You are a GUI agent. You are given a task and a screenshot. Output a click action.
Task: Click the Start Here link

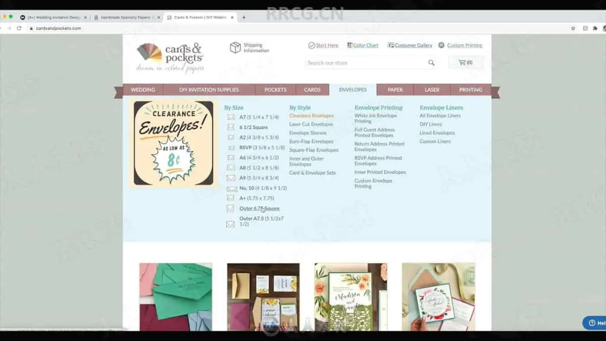(327, 45)
